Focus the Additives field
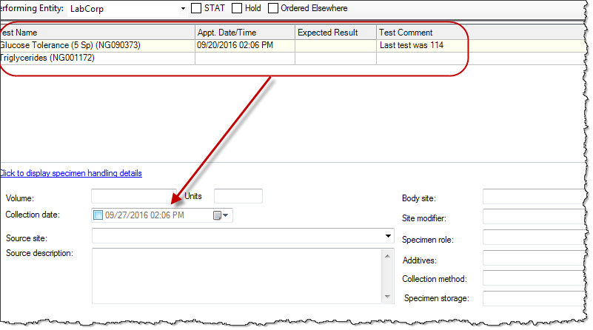Viewport: 593px width, 330px height. [534, 257]
